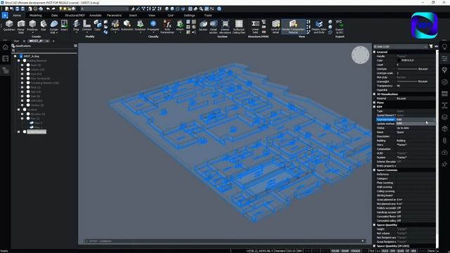Image resolution: width=450 pixels, height=253 pixels.
Task: Click the Reflected Ceiling Plan tool
Action: [239, 27]
